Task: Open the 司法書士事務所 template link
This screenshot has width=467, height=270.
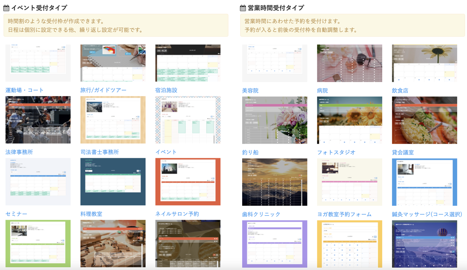Action: point(100,152)
